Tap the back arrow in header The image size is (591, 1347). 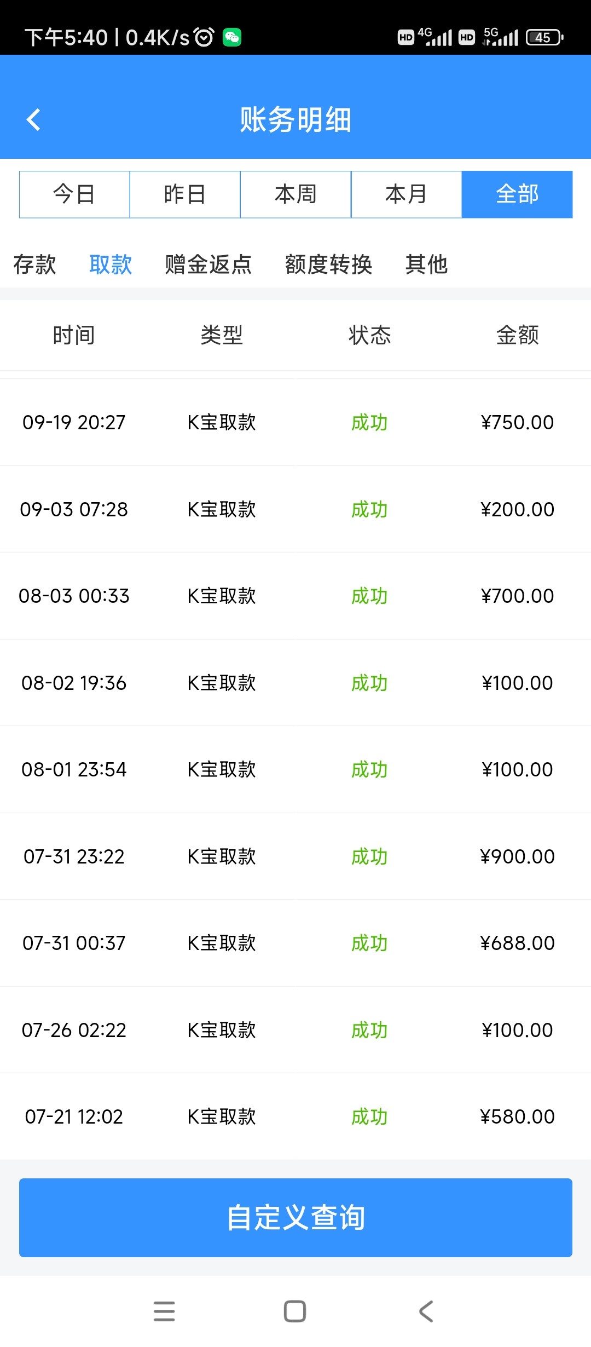point(34,119)
